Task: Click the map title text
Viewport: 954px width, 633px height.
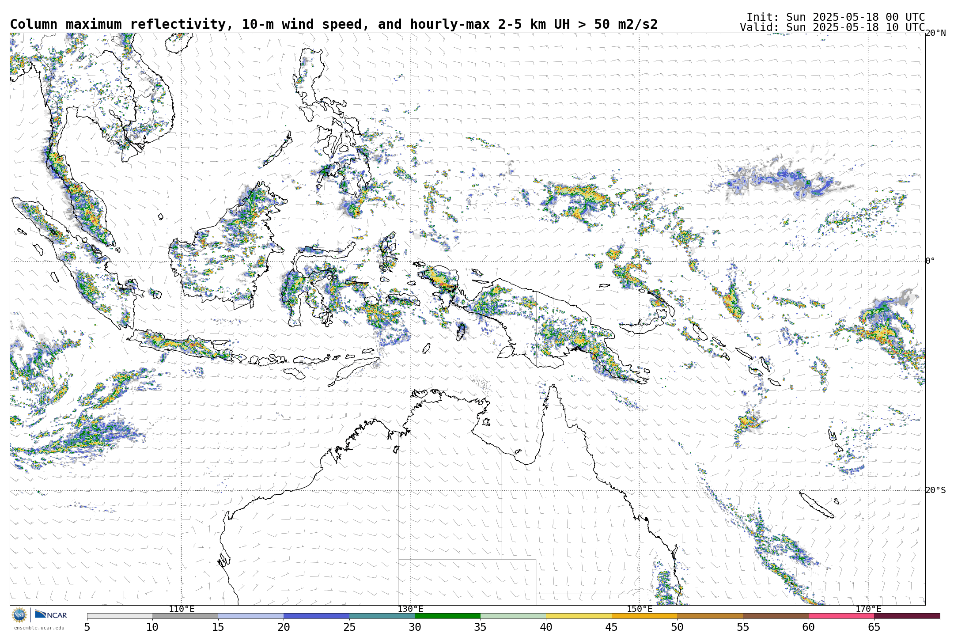Action: [x=333, y=24]
